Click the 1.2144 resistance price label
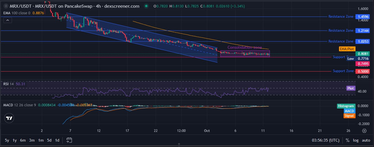The image size is (374, 147). point(363,30)
